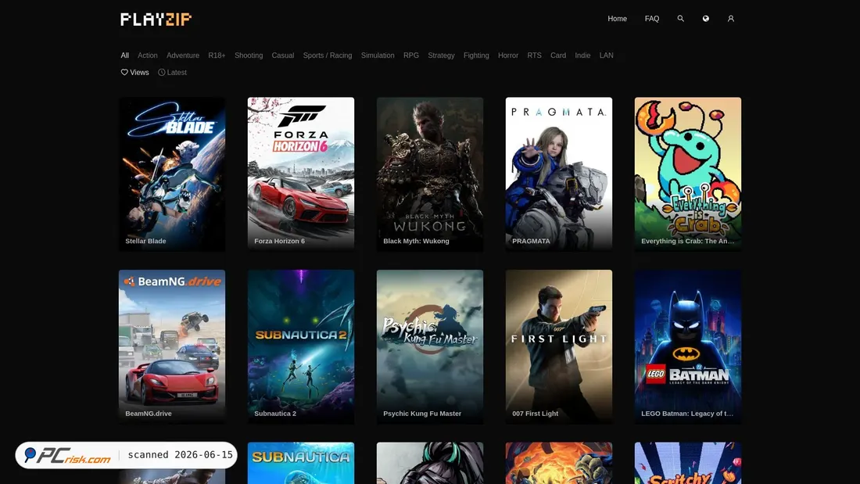Open the PRAGMATA game cover
860x484 pixels.
(x=559, y=174)
